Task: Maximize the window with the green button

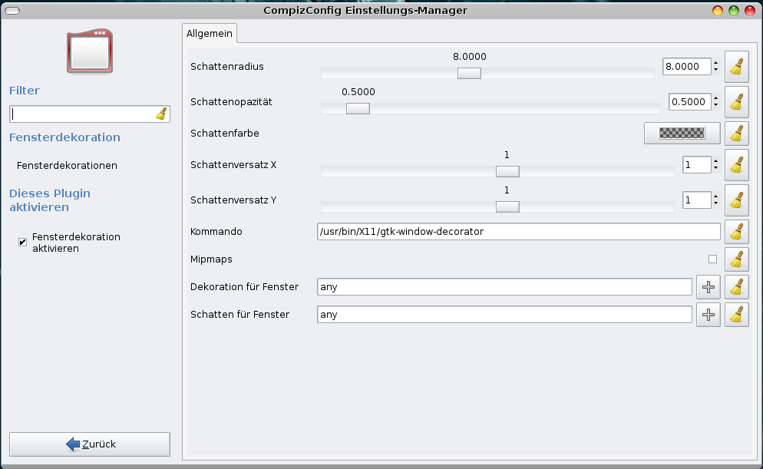Action: coord(734,11)
